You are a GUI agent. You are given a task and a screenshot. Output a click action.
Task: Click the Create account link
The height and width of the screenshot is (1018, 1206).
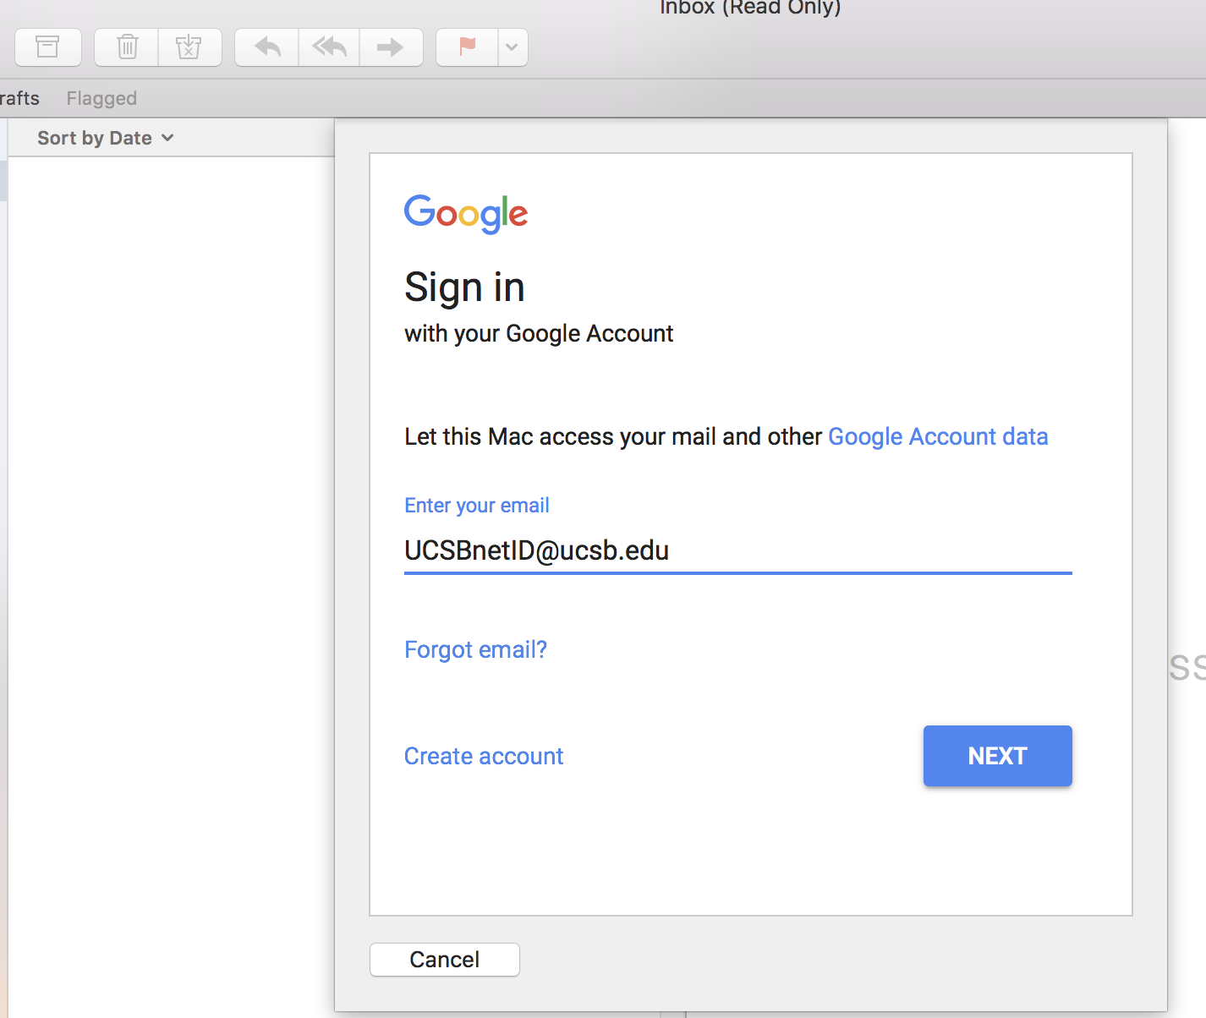tap(484, 756)
